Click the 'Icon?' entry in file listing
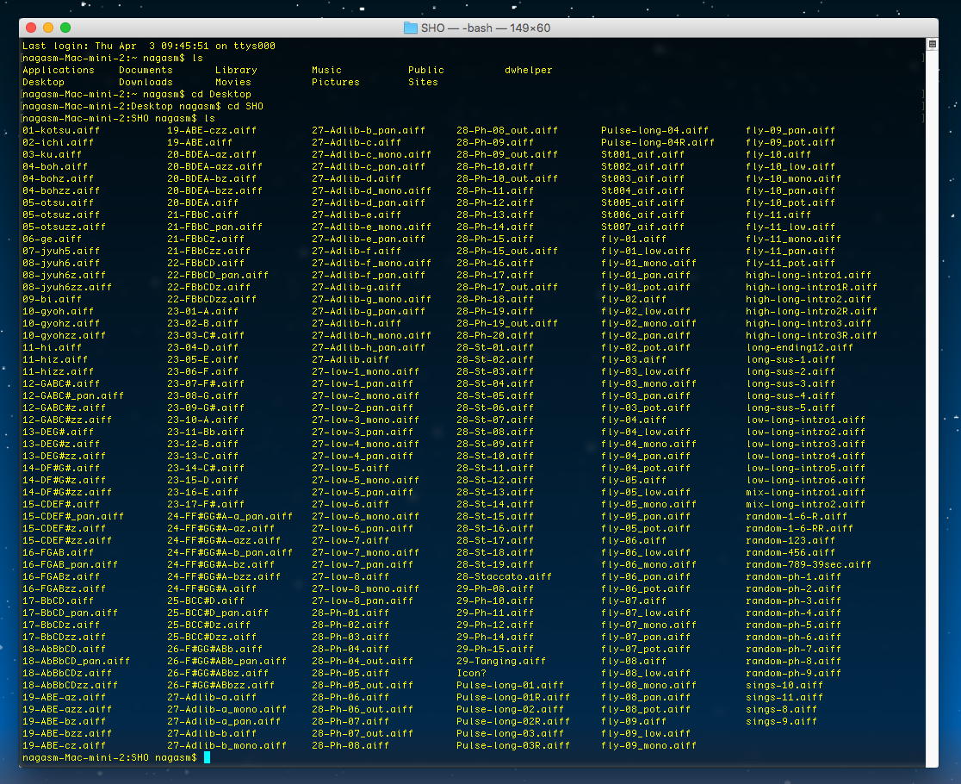Image resolution: width=961 pixels, height=784 pixels. click(471, 673)
